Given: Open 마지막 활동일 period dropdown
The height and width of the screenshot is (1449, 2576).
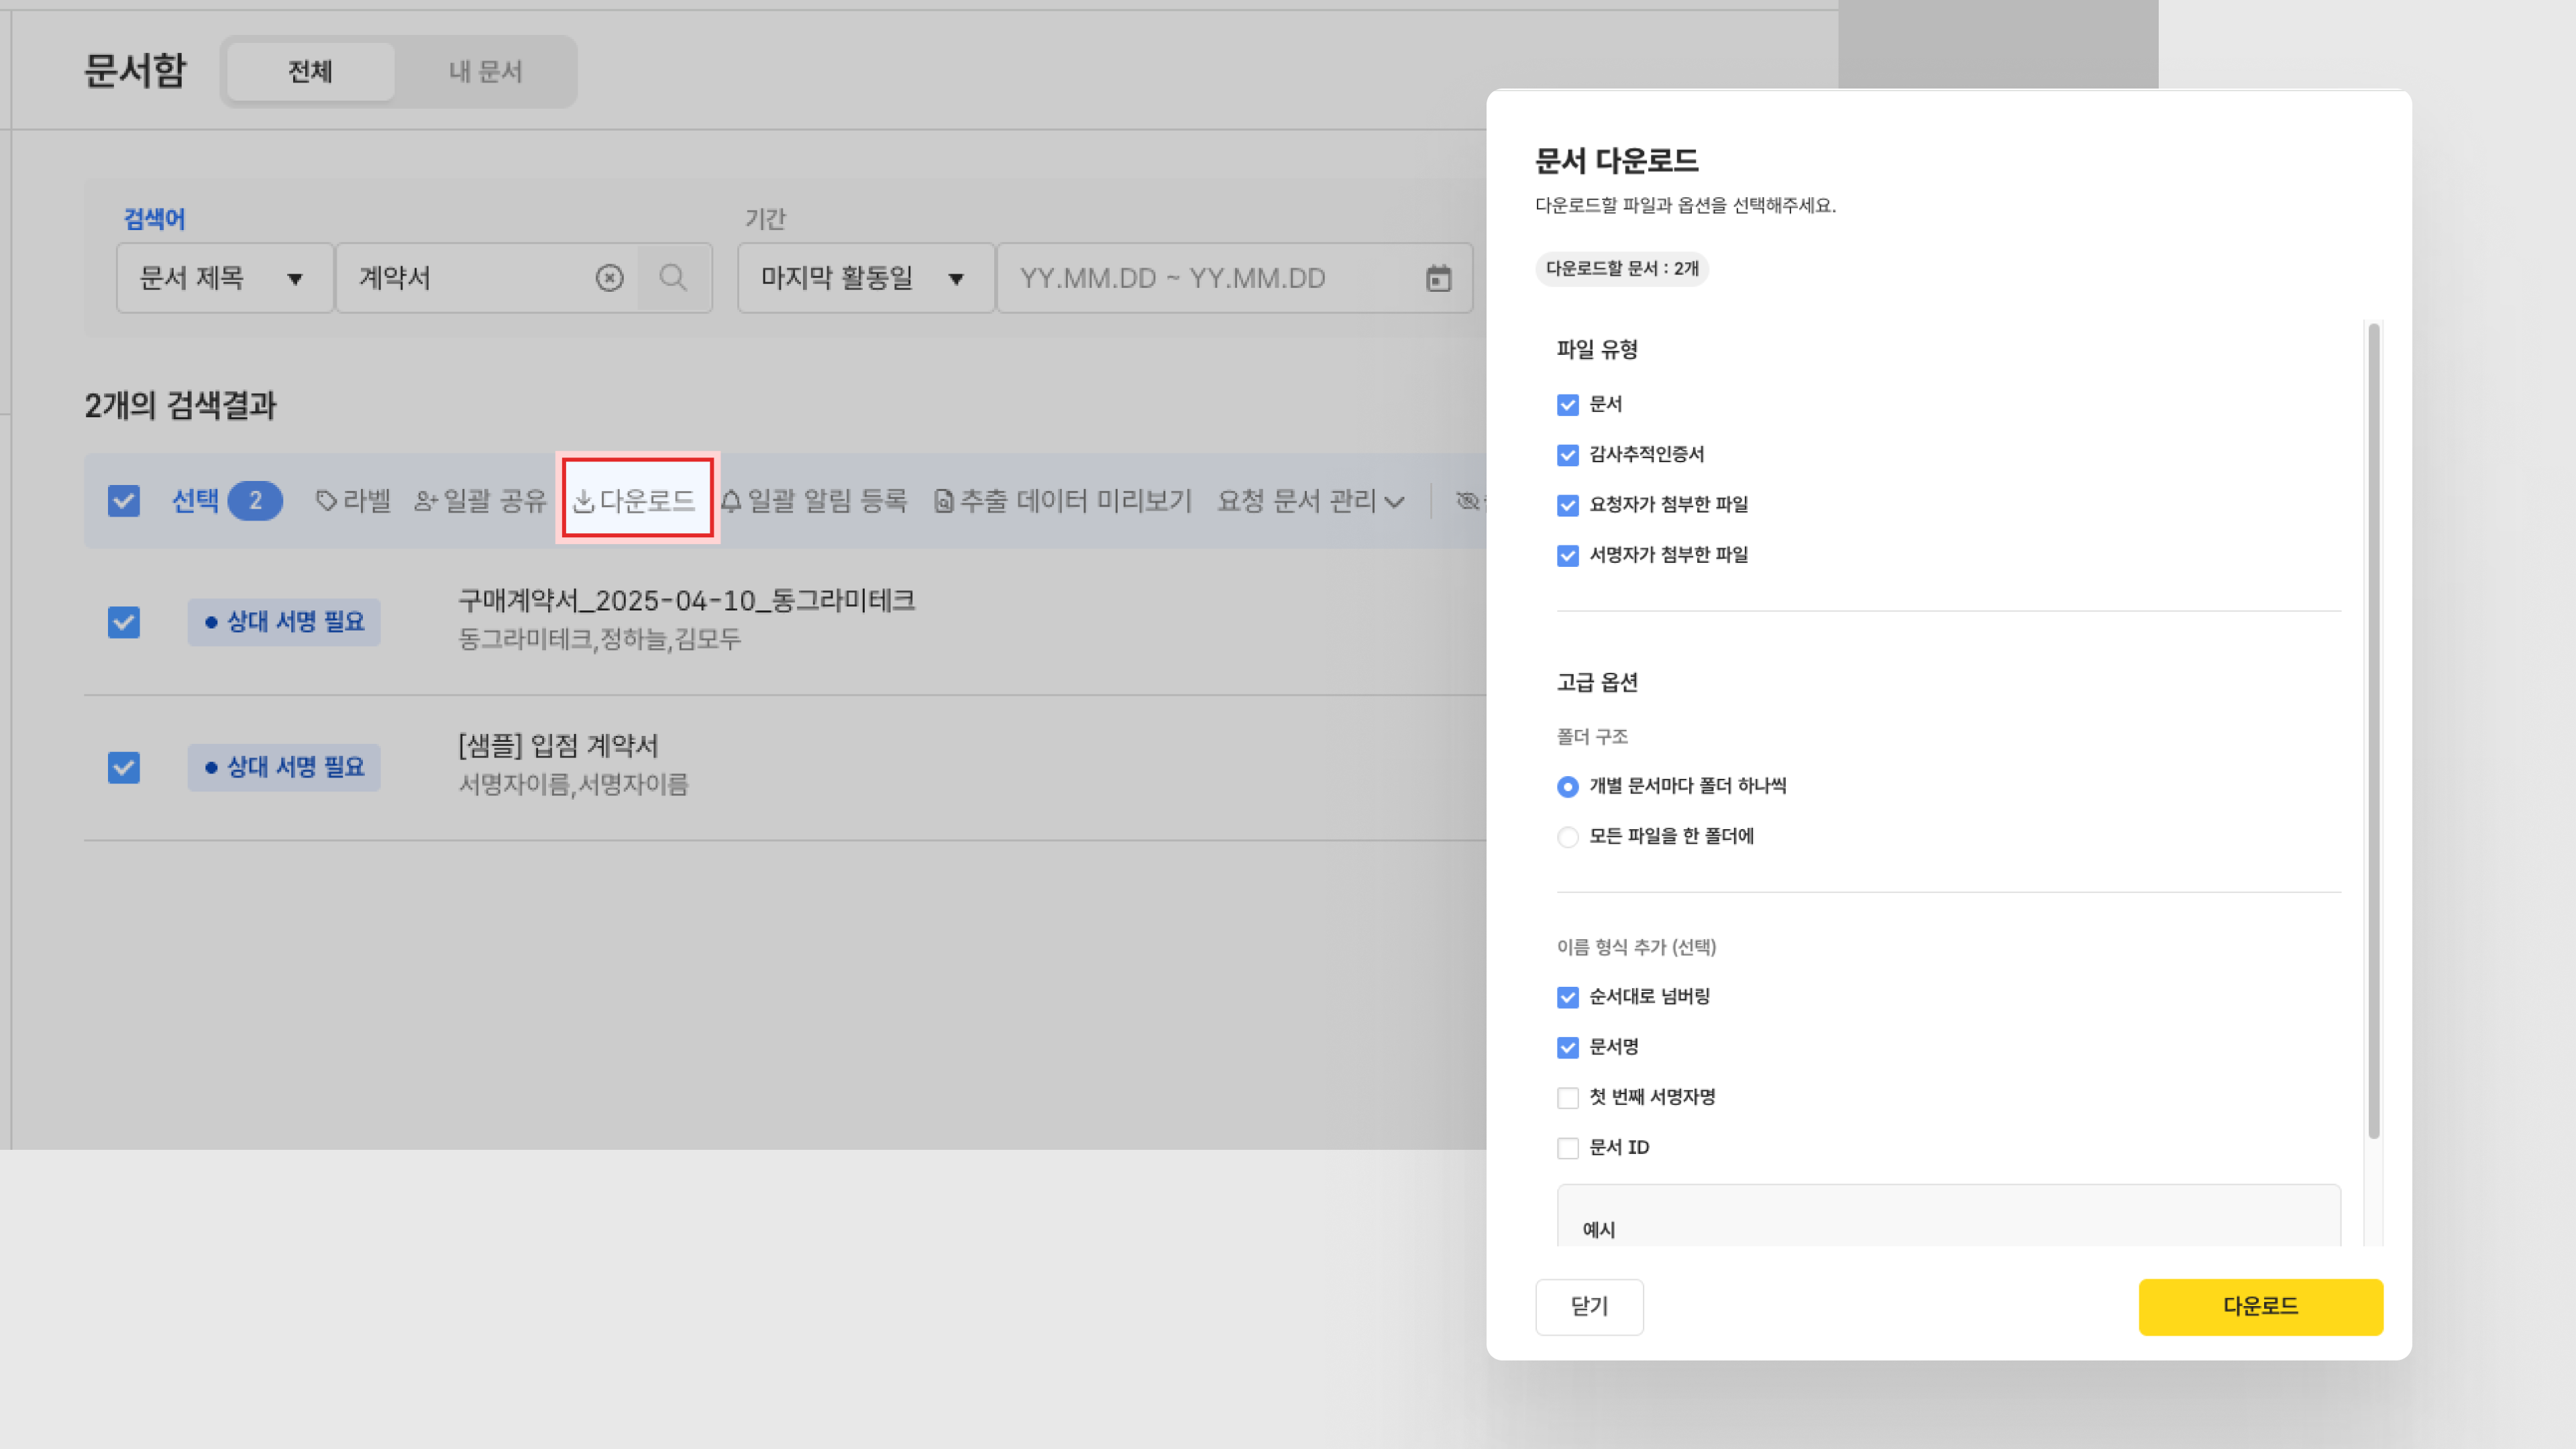Looking at the screenshot, I should [x=864, y=278].
